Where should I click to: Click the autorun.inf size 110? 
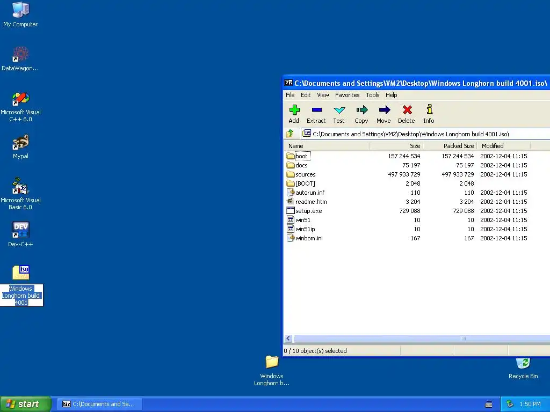(415, 193)
